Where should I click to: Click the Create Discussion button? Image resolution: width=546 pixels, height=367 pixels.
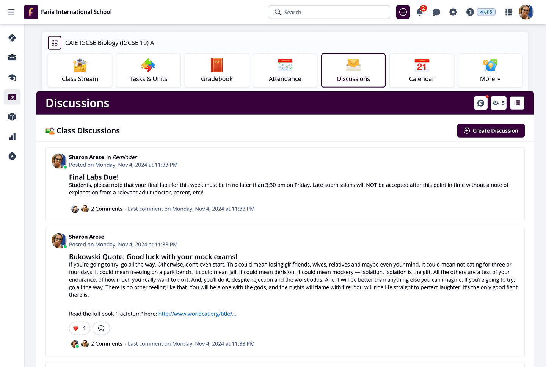tap(491, 131)
